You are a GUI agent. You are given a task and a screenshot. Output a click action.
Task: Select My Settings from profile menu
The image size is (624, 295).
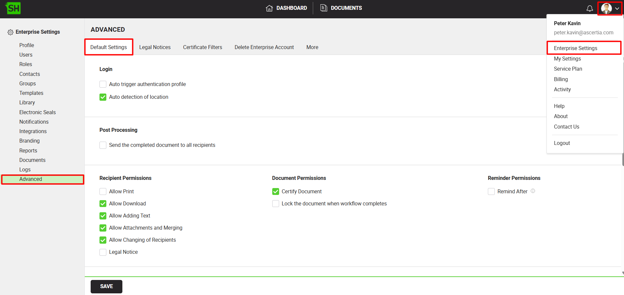(x=567, y=59)
